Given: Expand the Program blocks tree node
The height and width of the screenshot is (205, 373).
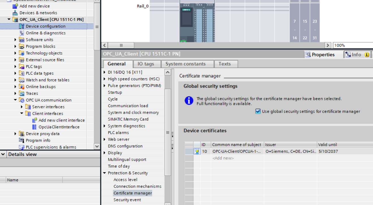Looking at the screenshot, I should [x=16, y=46].
